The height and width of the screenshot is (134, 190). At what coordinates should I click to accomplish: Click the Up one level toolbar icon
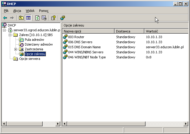click(21, 18)
